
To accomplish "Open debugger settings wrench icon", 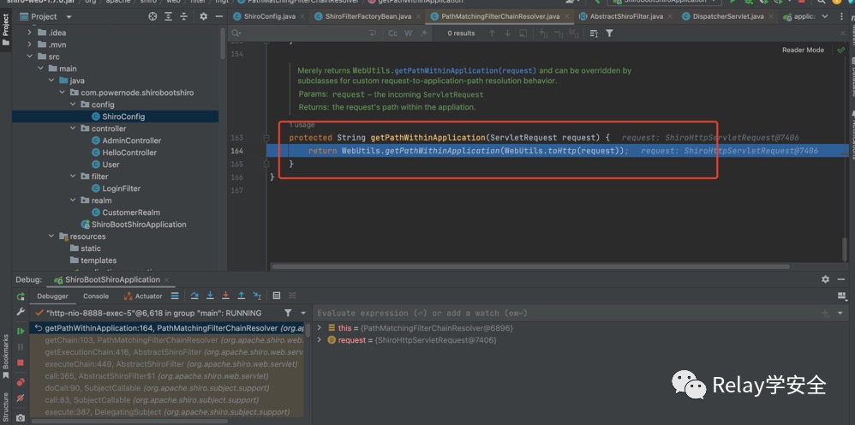I will pos(21,312).
